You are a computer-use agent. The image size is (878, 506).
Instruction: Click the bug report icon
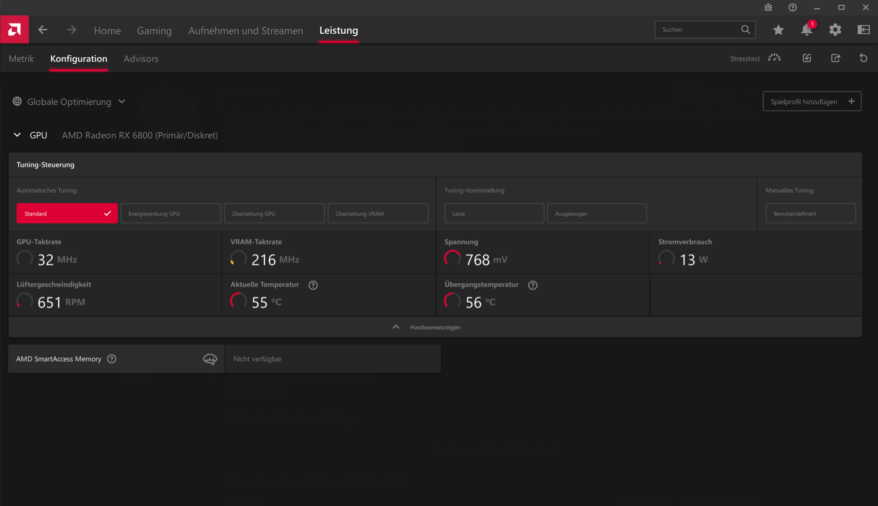click(x=768, y=7)
